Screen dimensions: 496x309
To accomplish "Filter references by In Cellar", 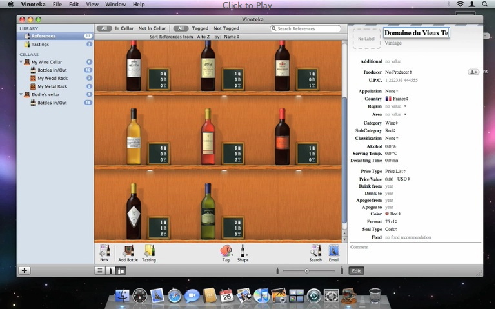I will click(124, 28).
